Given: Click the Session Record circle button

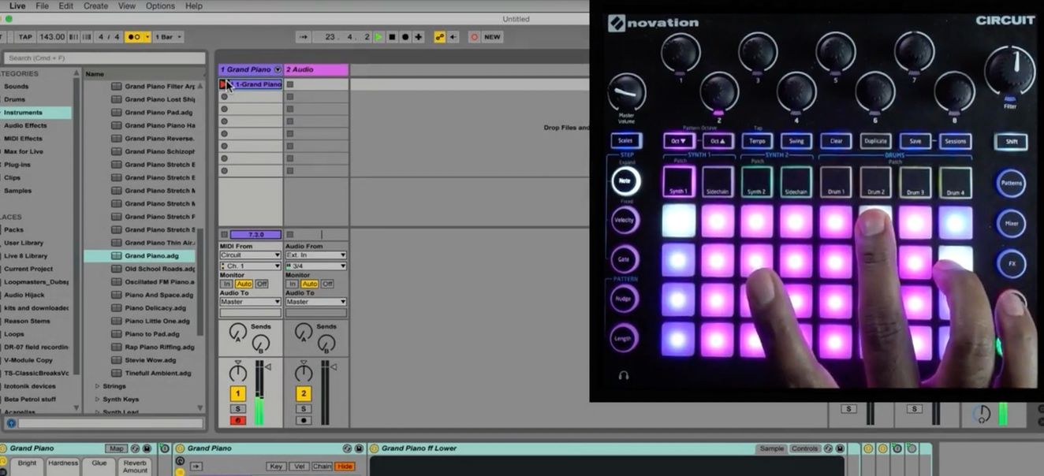Looking at the screenshot, I should tap(474, 37).
